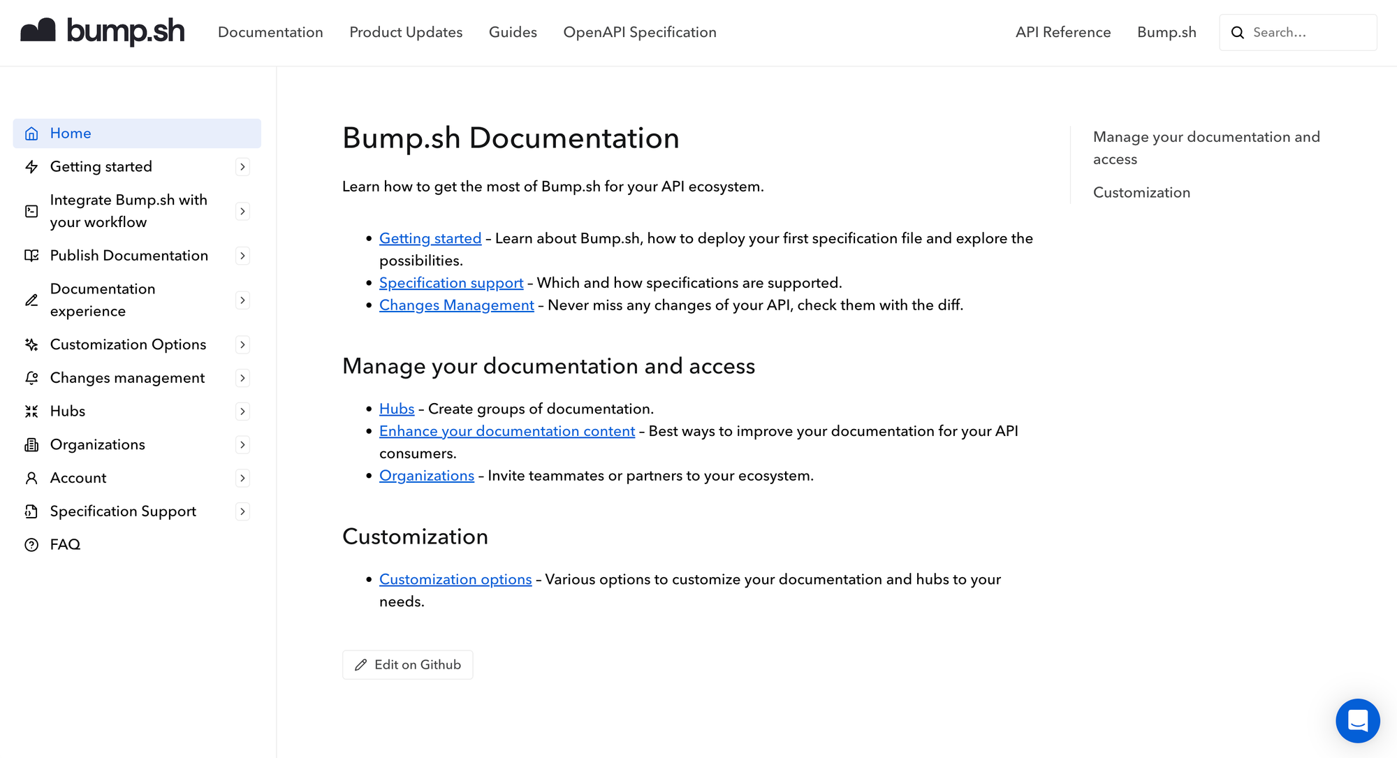The width and height of the screenshot is (1397, 758).
Task: Open the Changes Management link
Action: pyautogui.click(x=456, y=305)
